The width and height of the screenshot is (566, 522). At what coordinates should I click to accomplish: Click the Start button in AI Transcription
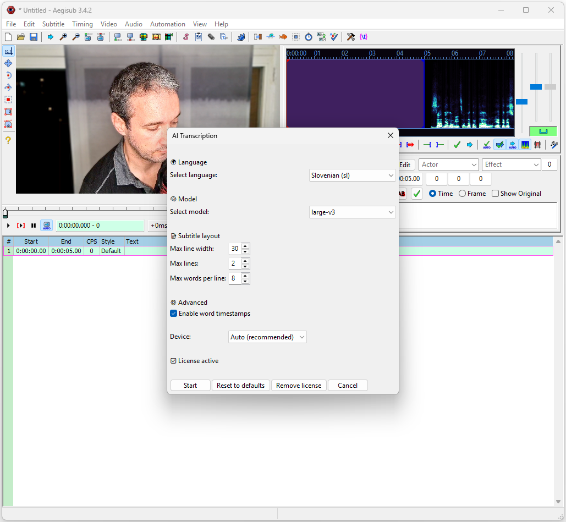(x=190, y=386)
